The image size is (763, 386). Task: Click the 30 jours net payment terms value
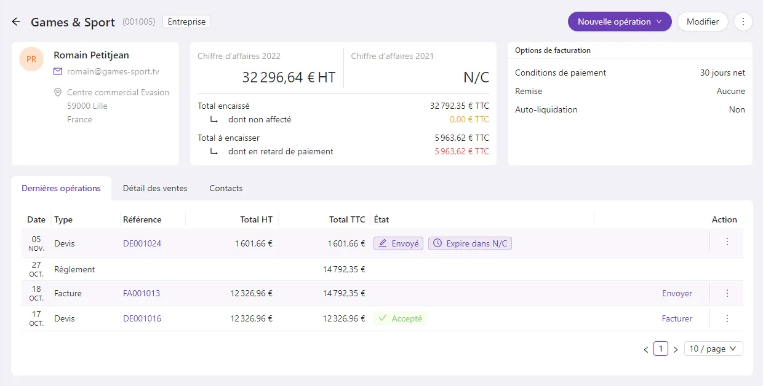pyautogui.click(x=722, y=73)
